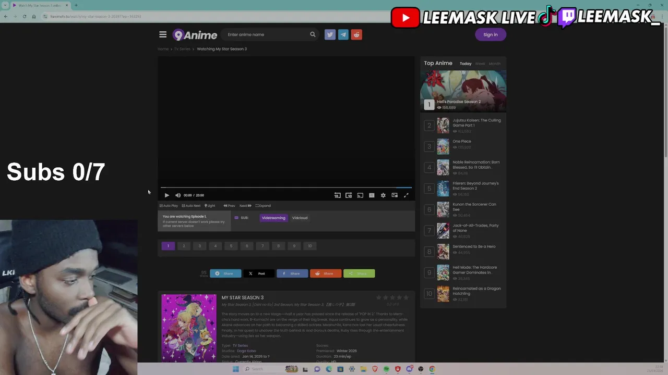Open Sentenced to Be a Hero
Viewport: 668px width, 375px height.
474,246
